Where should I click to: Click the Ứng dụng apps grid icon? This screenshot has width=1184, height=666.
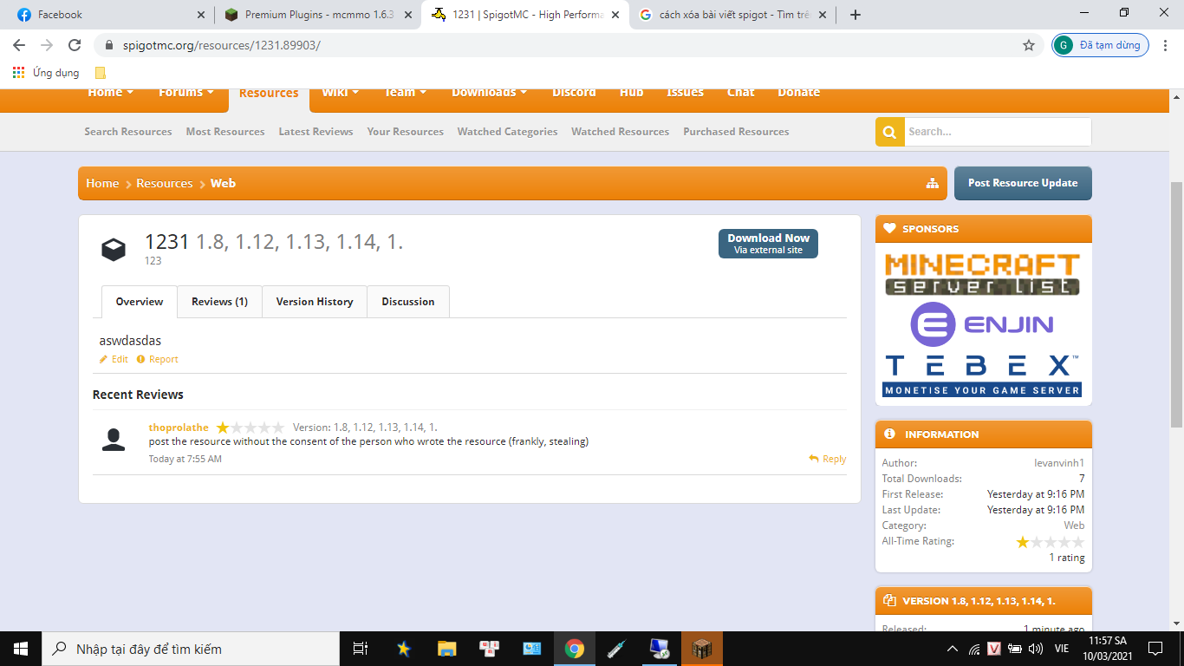[x=19, y=73]
